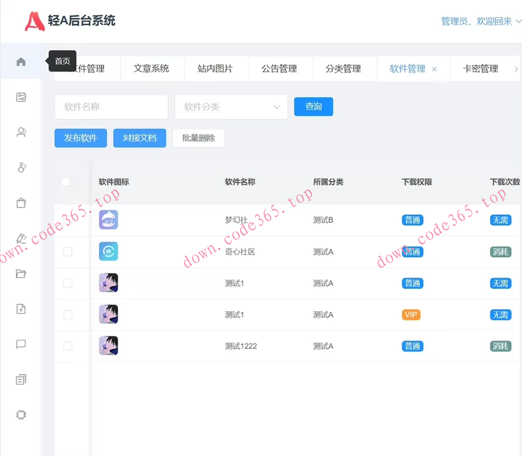Click the 测试B category cell
The height and width of the screenshot is (456, 522).
click(x=323, y=220)
